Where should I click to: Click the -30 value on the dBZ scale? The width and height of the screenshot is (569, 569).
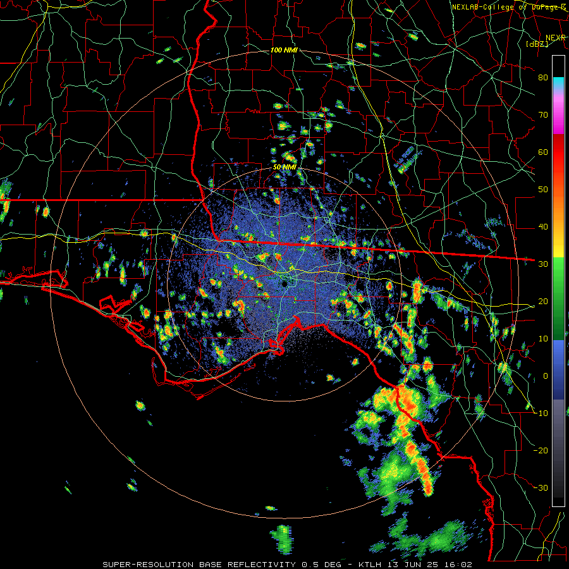(541, 488)
